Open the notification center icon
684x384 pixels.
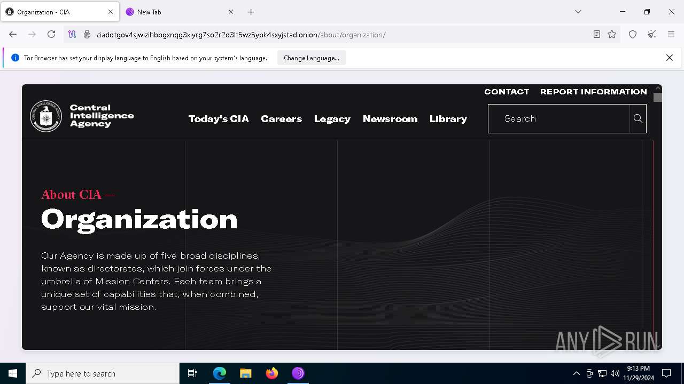(666, 373)
